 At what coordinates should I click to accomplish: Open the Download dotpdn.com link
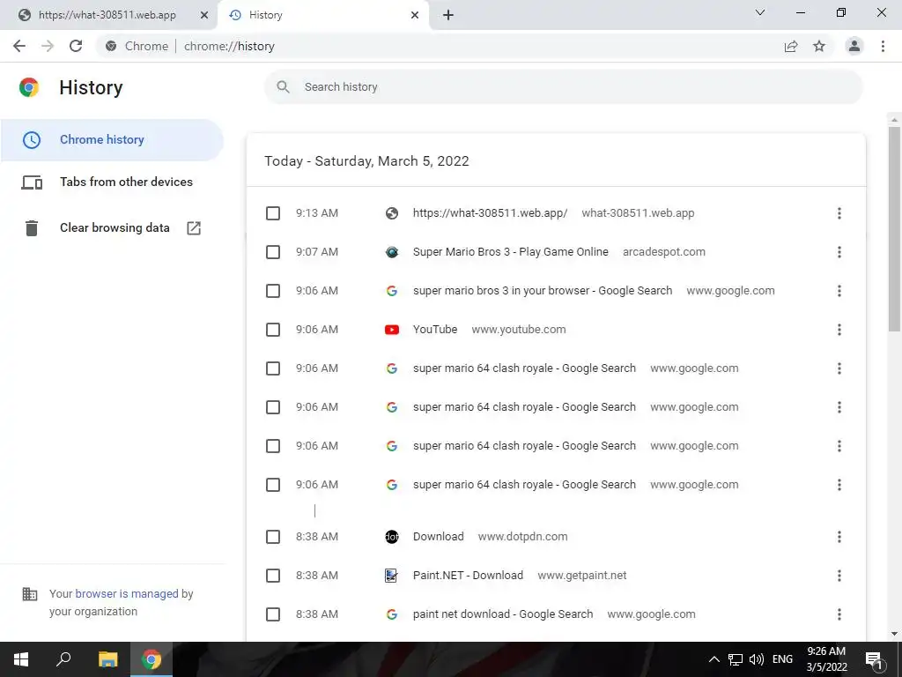[x=439, y=537]
